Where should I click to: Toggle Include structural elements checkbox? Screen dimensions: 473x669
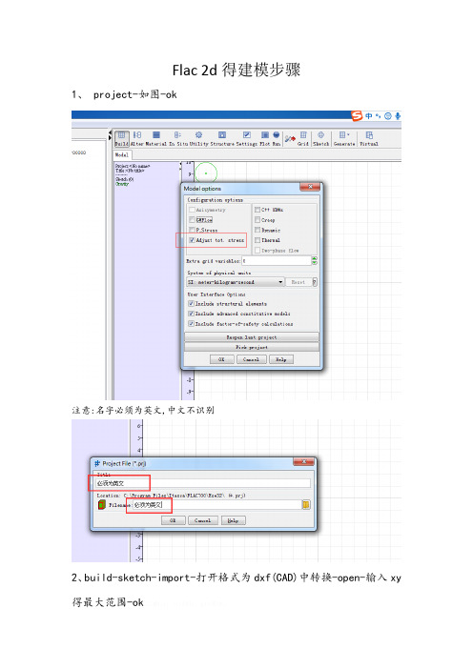tap(192, 303)
